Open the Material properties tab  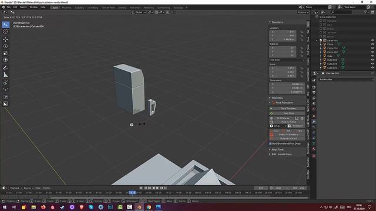pyautogui.click(x=314, y=149)
